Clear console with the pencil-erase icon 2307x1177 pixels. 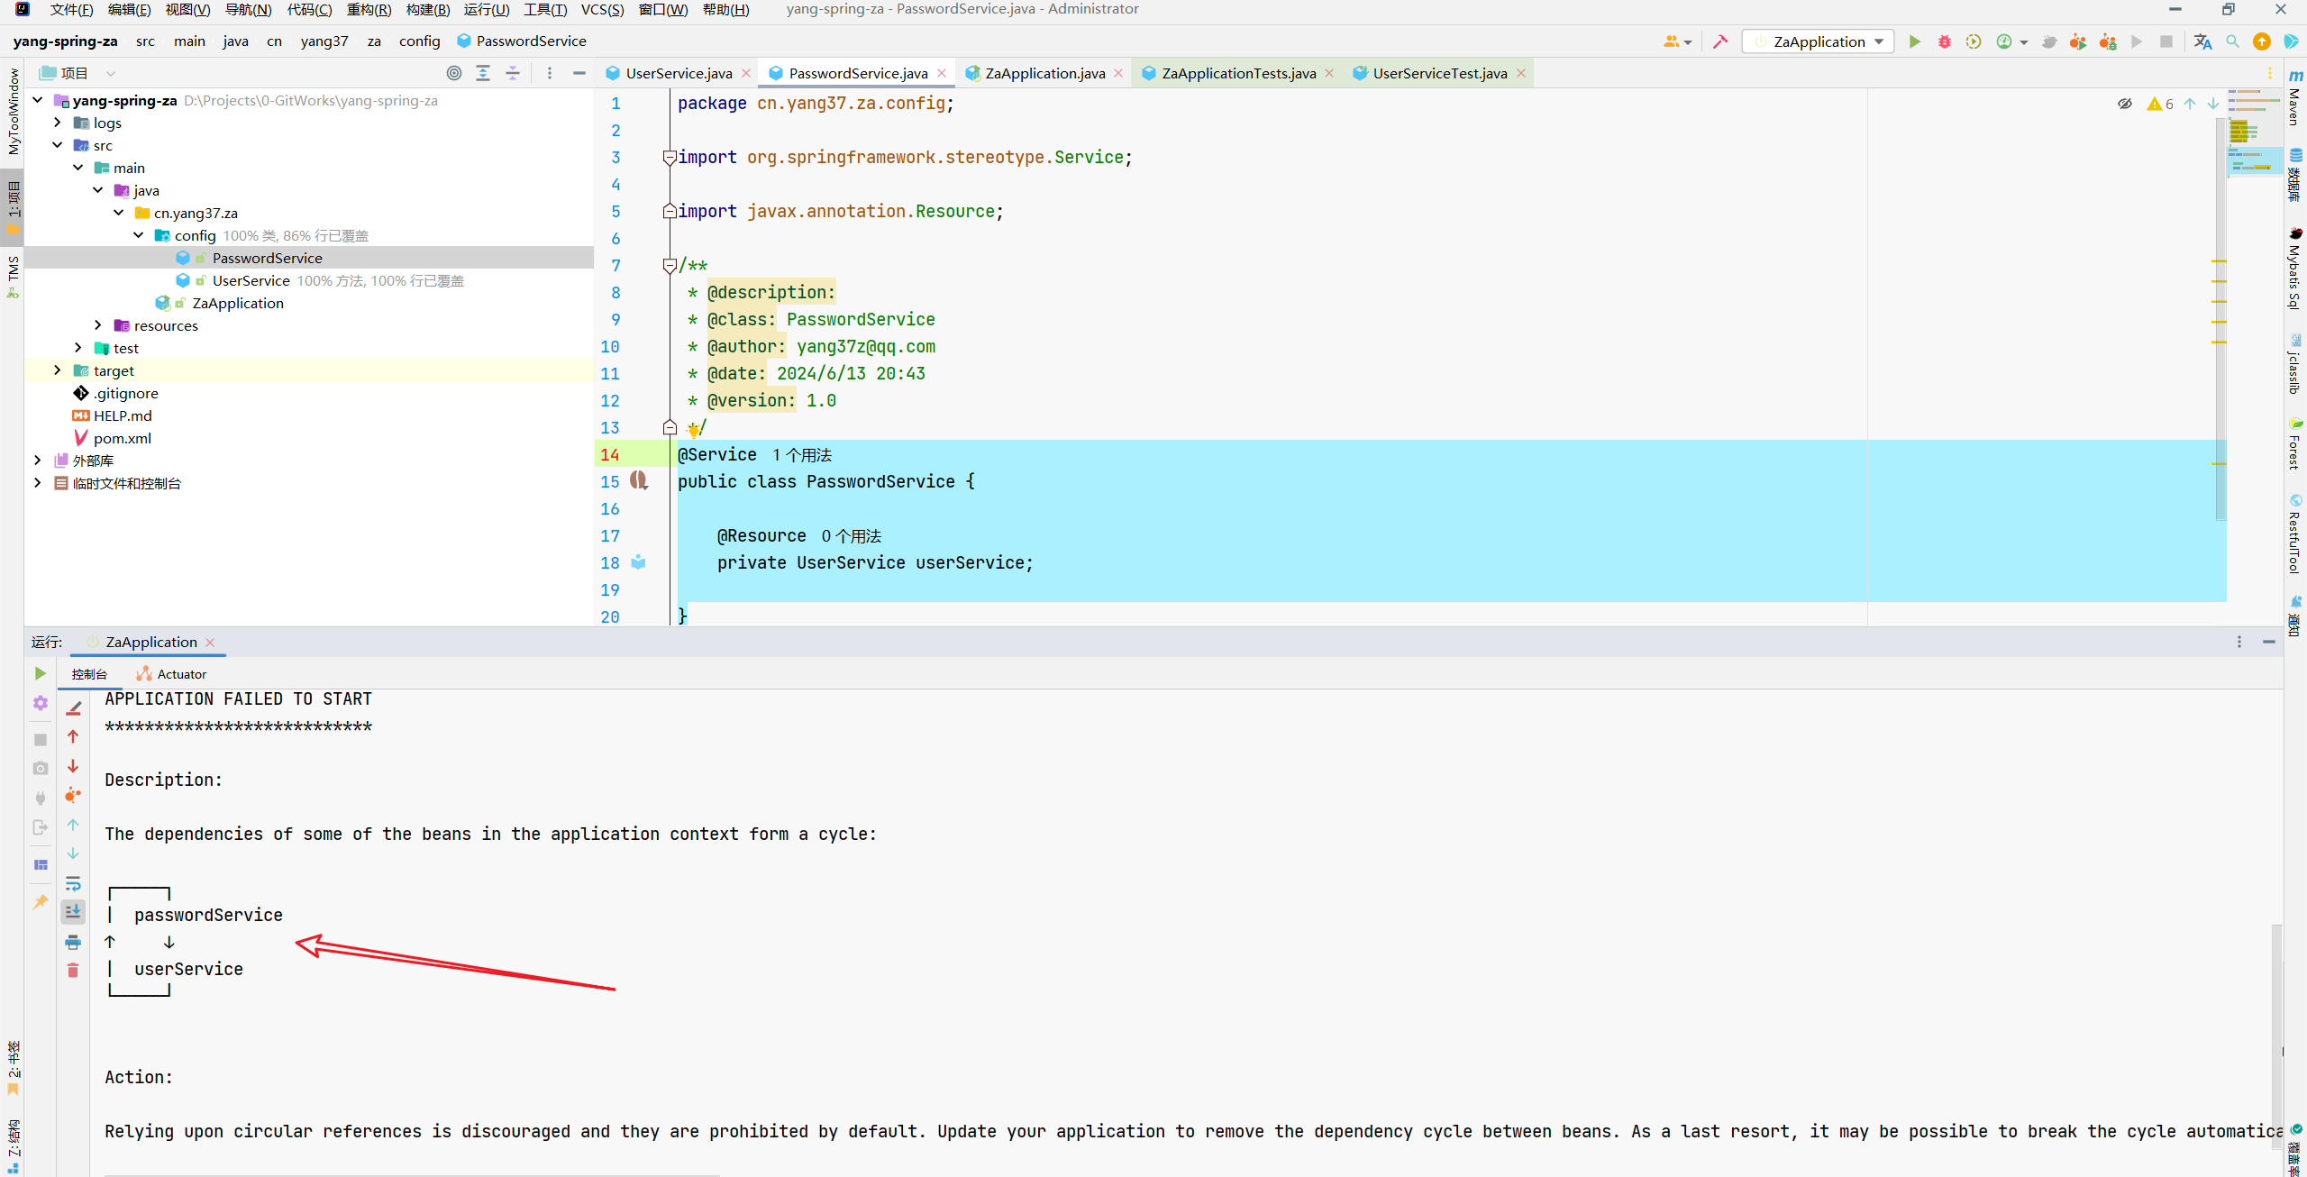pyautogui.click(x=74, y=708)
